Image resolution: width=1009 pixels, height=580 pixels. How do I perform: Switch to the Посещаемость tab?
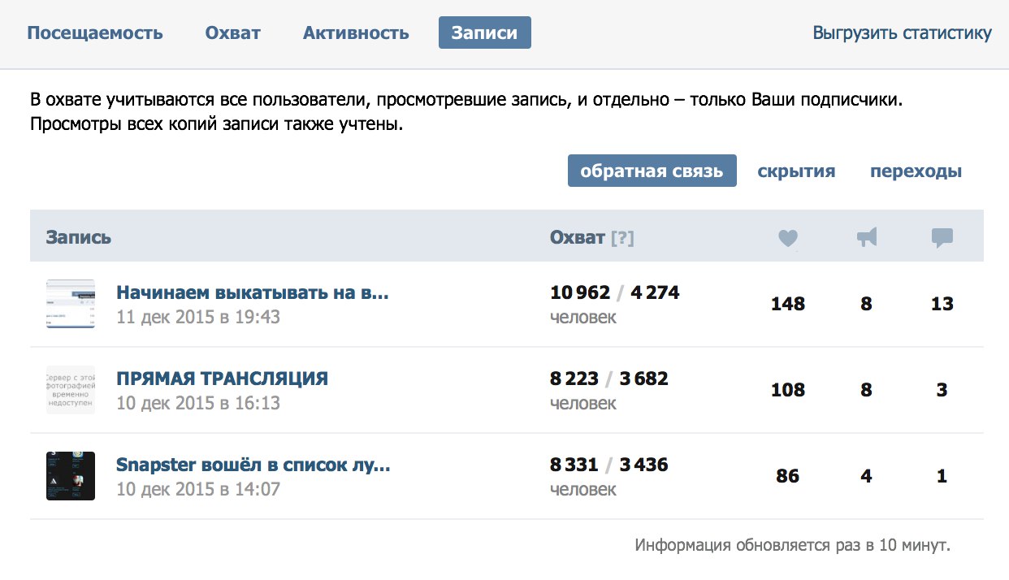point(95,33)
